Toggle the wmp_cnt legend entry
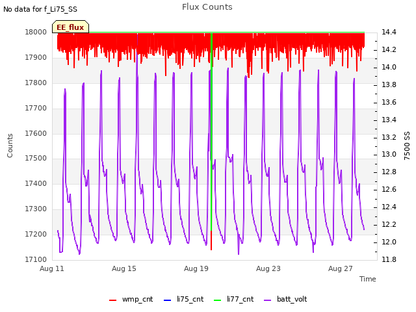 (131, 300)
